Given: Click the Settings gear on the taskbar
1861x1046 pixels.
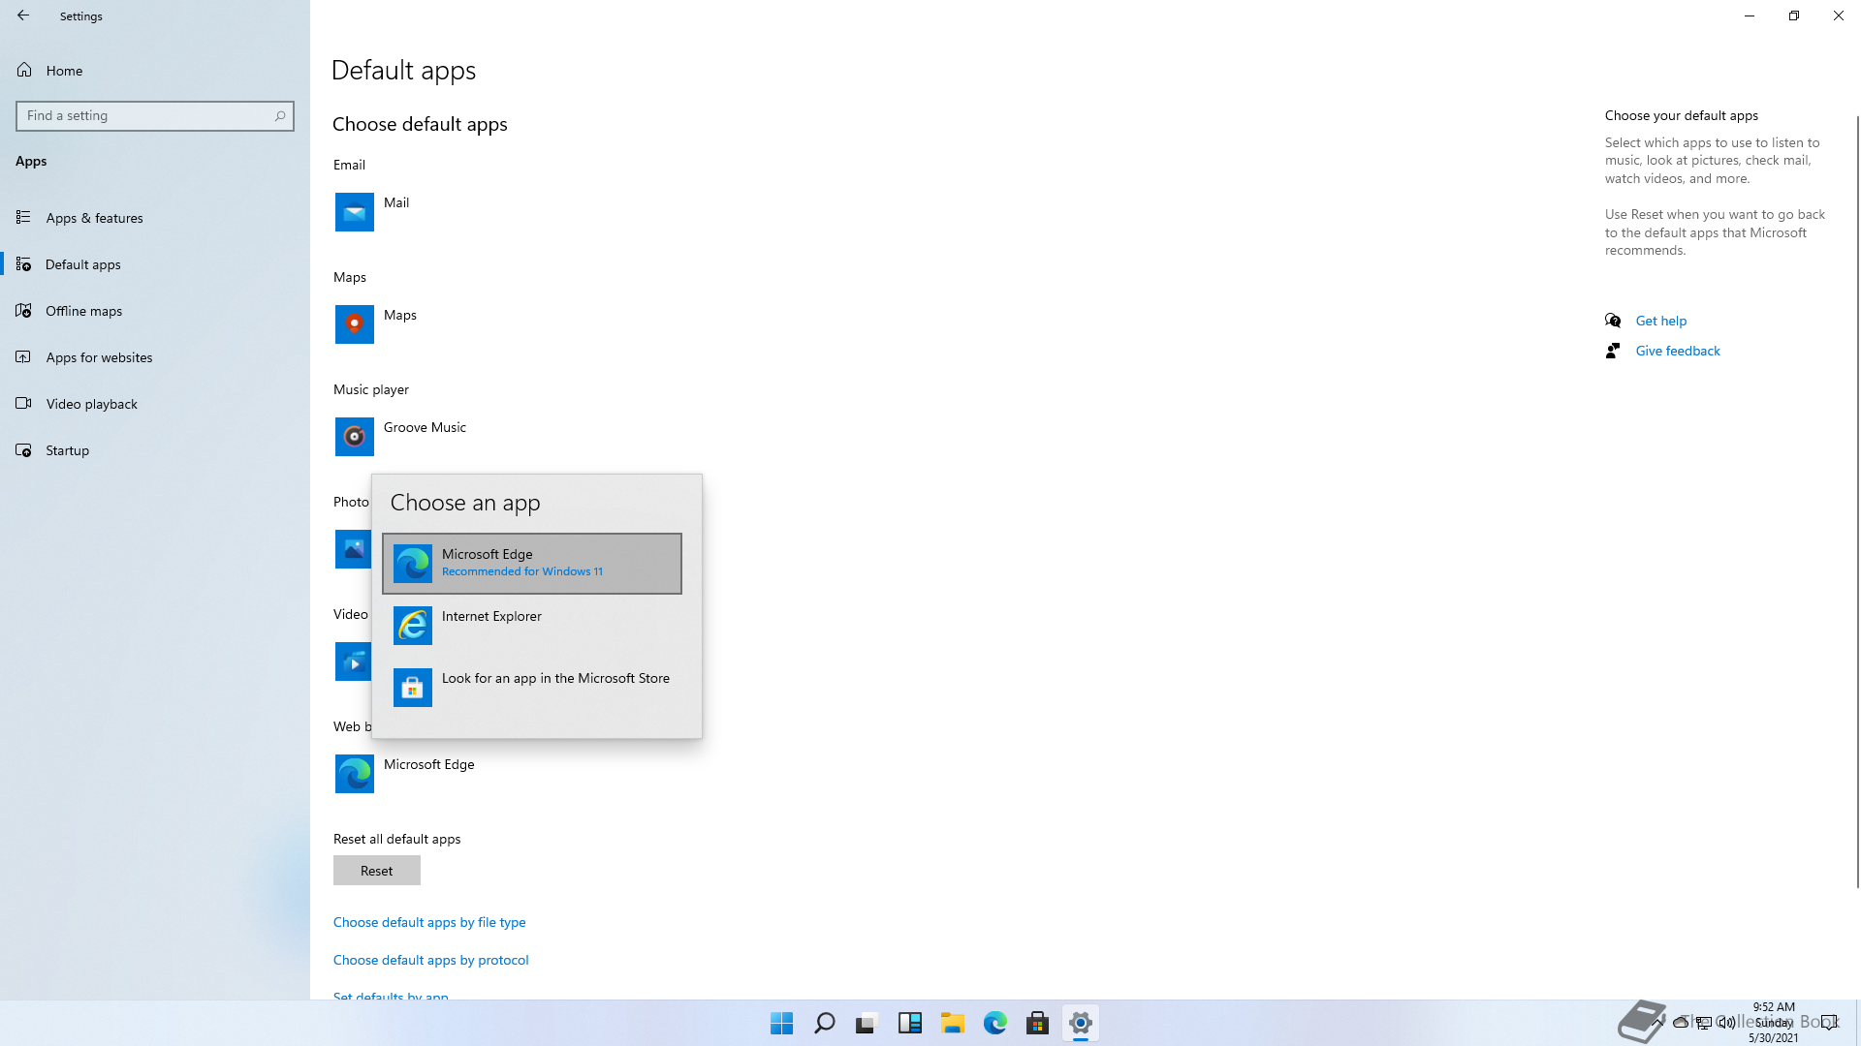Looking at the screenshot, I should pos(1081,1023).
